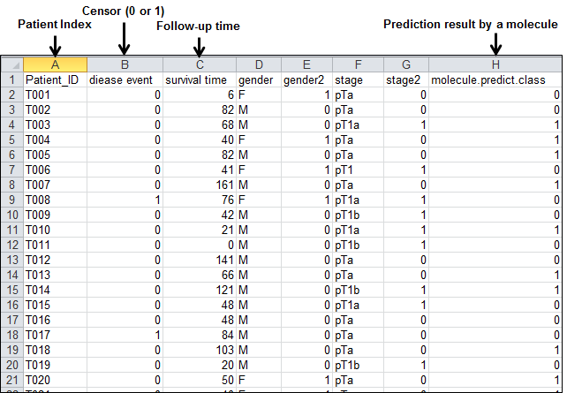The height and width of the screenshot is (393, 567).
Task: Select row 18 header
Action: (12, 335)
